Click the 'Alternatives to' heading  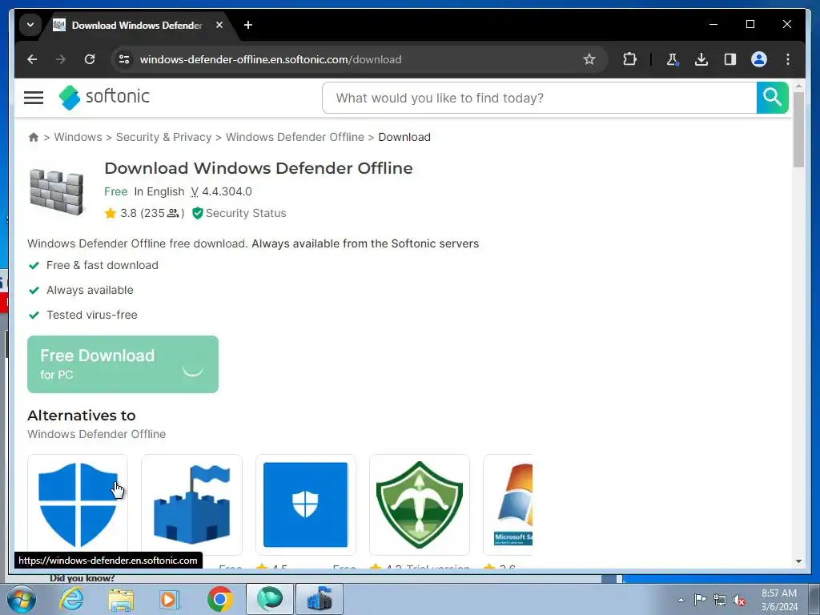click(x=82, y=416)
